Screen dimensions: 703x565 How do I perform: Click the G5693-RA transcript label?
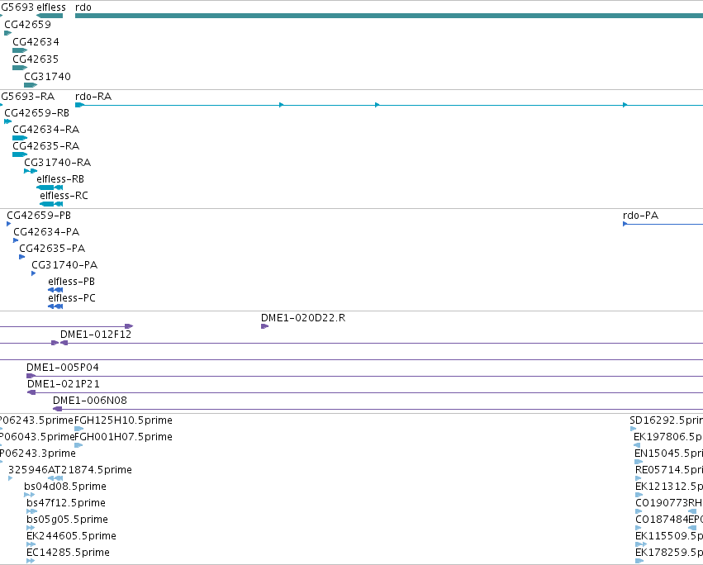(x=27, y=97)
